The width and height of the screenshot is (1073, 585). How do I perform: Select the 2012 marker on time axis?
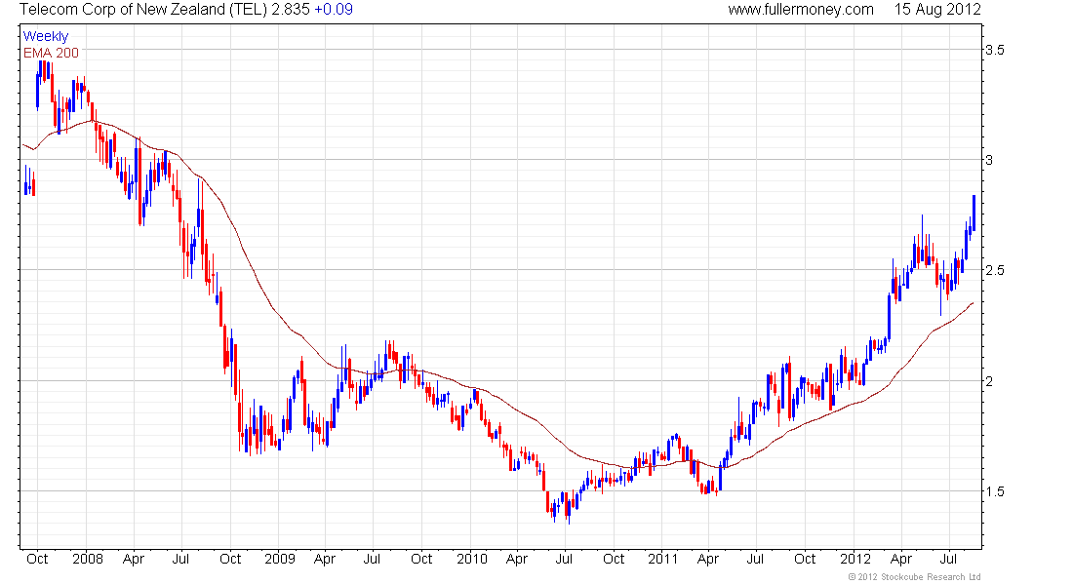(855, 560)
